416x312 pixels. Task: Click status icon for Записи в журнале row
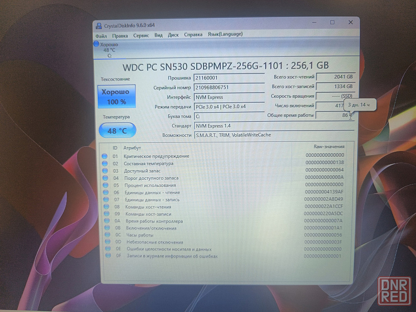[x=108, y=255]
